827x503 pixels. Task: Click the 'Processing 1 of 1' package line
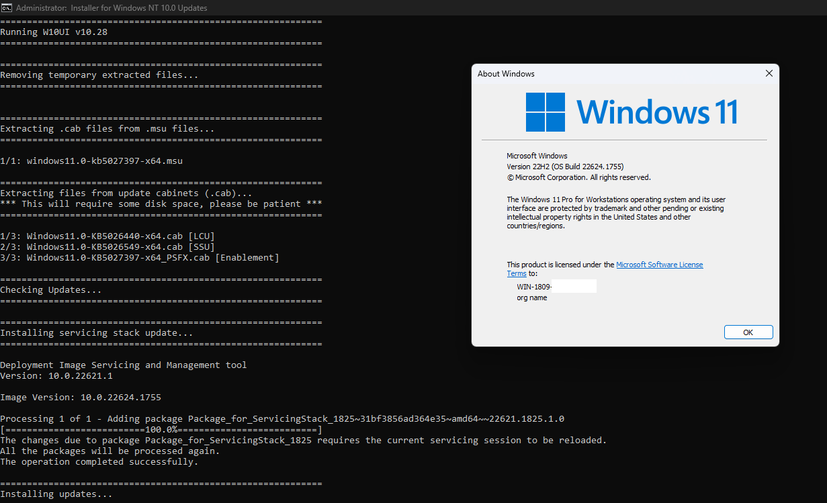tap(282, 419)
